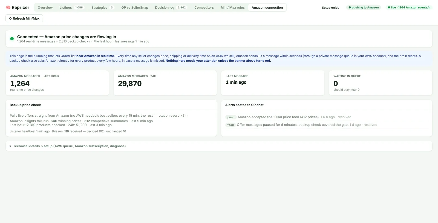Click the "Listener heartbeat 1 min ago" line
This screenshot has height=223, width=438.
[x=68, y=131]
